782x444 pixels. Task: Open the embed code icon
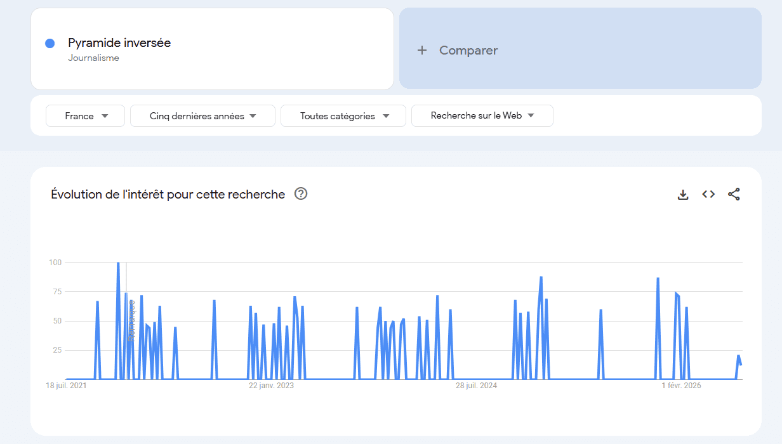coord(708,194)
